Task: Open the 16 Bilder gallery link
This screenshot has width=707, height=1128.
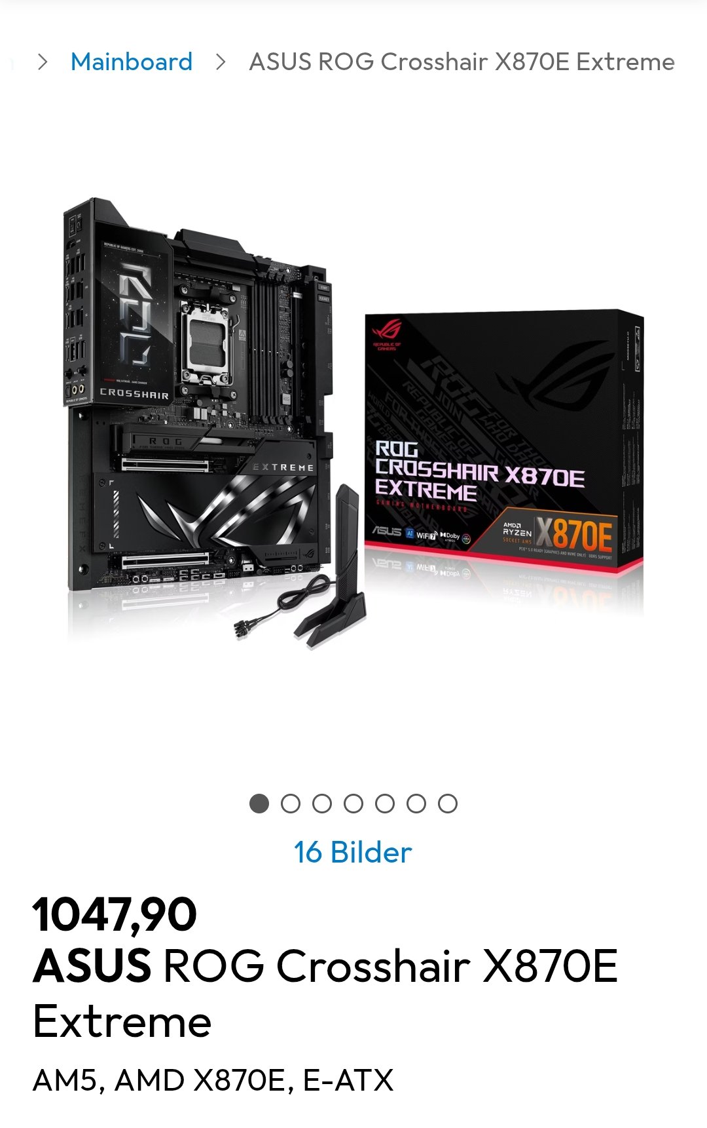Action: tap(353, 852)
